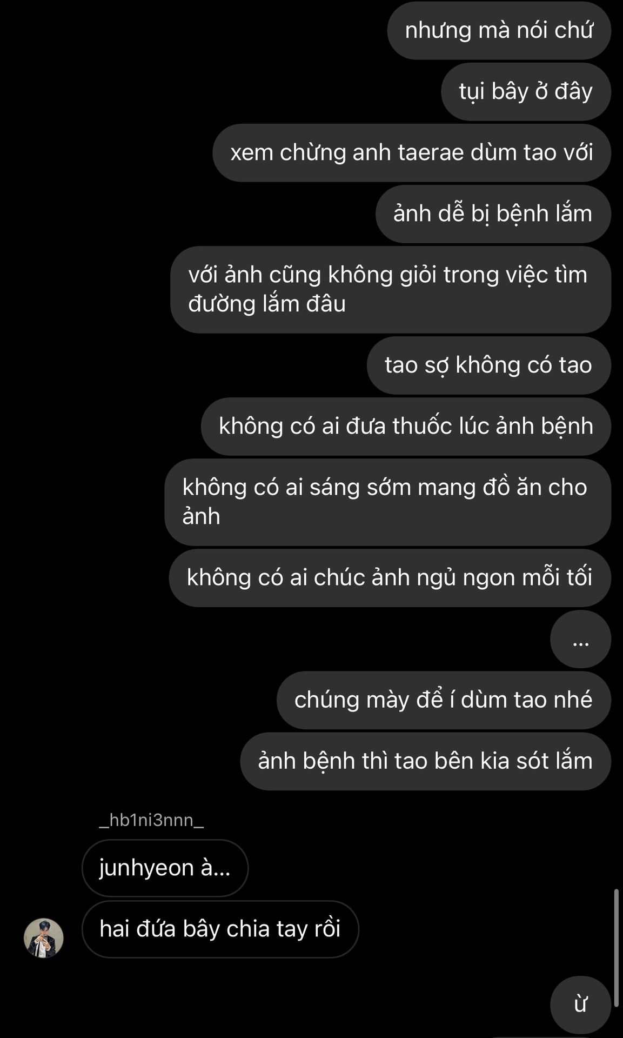Tap the 'tụi bây ở đây' message bubble
623x1038 pixels.
pyautogui.click(x=526, y=91)
